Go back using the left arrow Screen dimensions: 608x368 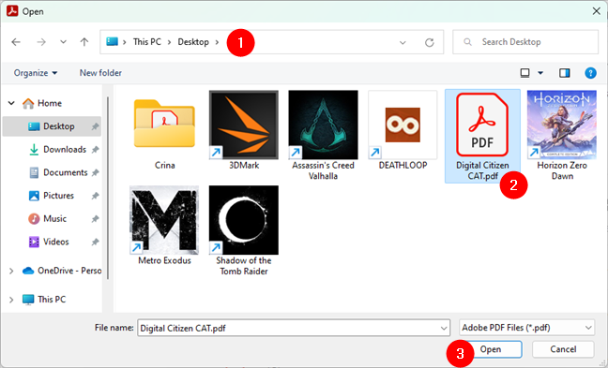click(x=16, y=42)
